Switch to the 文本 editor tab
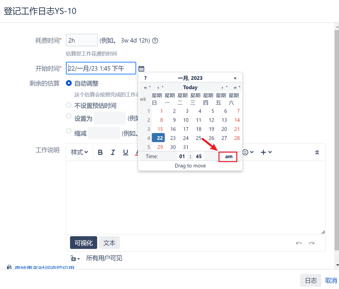 [x=109, y=243]
